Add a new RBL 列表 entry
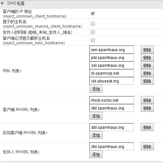The width and height of the screenshot is (163, 163). [96, 89]
